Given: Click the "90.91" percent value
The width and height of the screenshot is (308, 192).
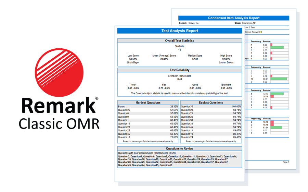Looking at the screenshot, I should [266, 79].
